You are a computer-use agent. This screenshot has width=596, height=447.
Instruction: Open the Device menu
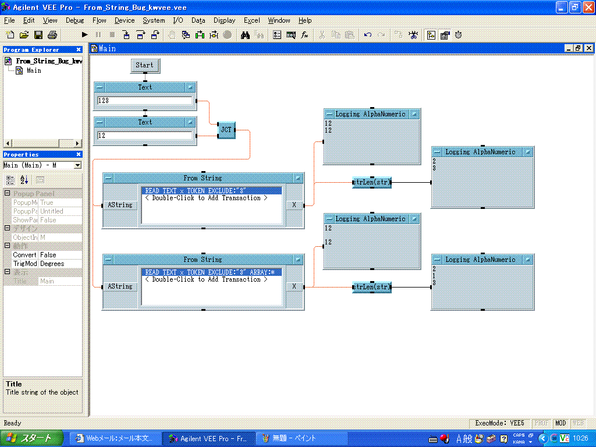[124, 20]
